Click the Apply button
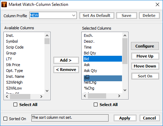 point(125,118)
